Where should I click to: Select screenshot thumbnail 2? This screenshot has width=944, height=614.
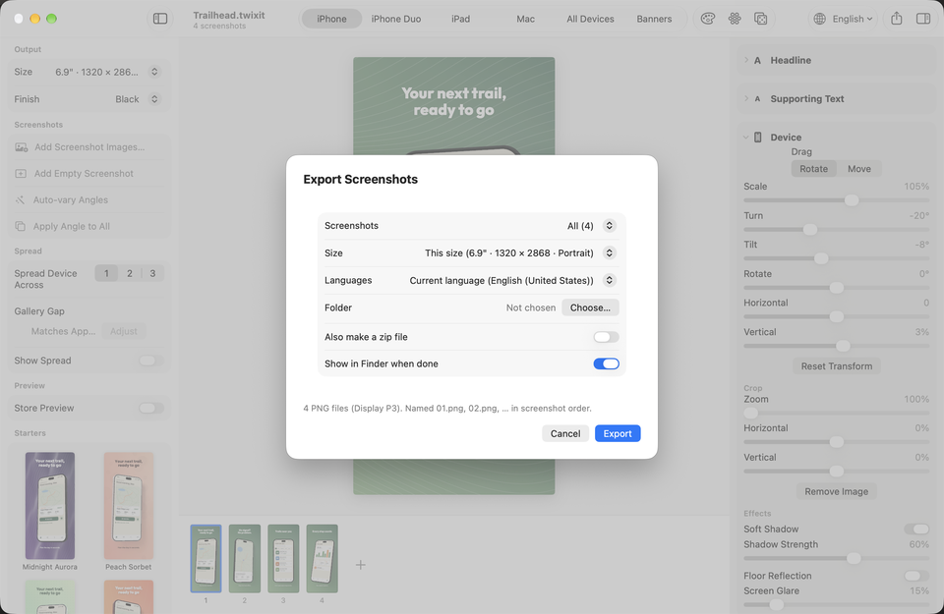pos(245,559)
